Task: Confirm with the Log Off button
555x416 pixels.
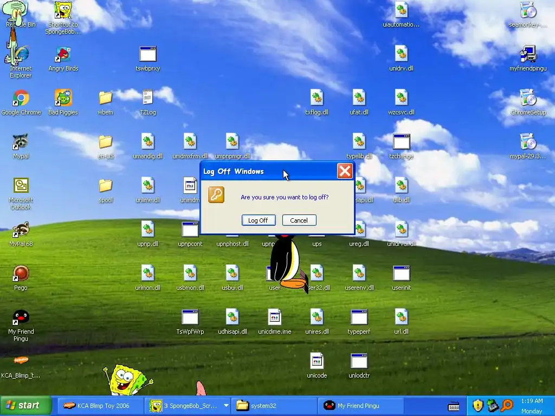Action: pyautogui.click(x=259, y=220)
